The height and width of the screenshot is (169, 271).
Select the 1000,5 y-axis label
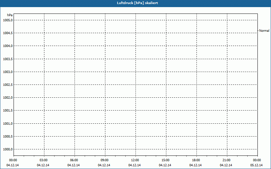(x=8, y=137)
